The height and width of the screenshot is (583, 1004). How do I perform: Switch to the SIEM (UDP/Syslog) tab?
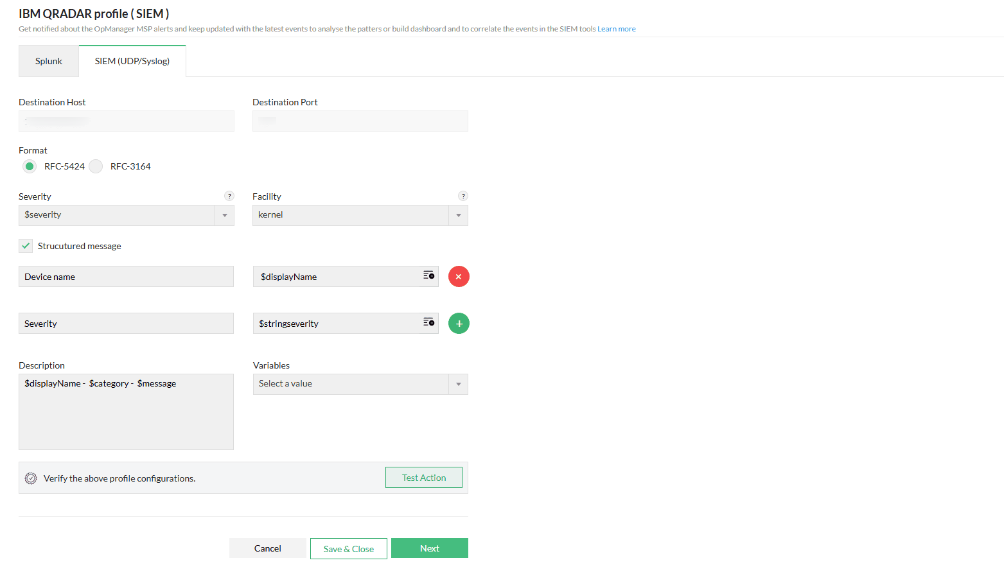pos(132,60)
